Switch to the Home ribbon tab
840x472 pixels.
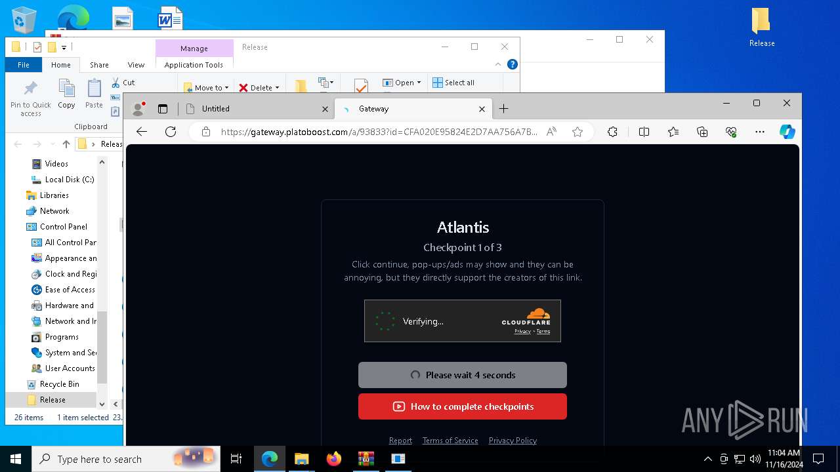(x=61, y=65)
